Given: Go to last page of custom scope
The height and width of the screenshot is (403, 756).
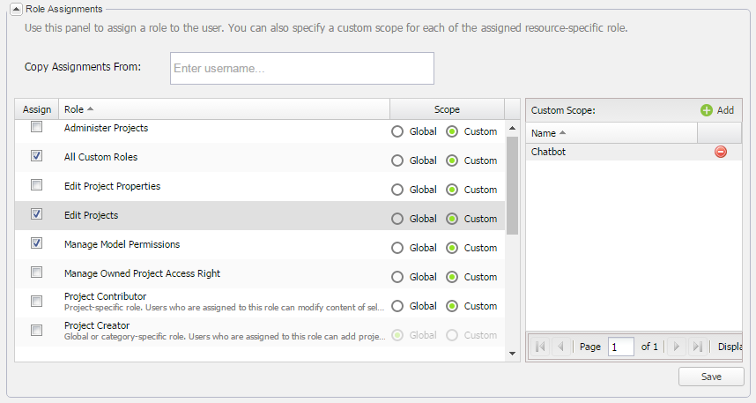Looking at the screenshot, I should pyautogui.click(x=696, y=347).
